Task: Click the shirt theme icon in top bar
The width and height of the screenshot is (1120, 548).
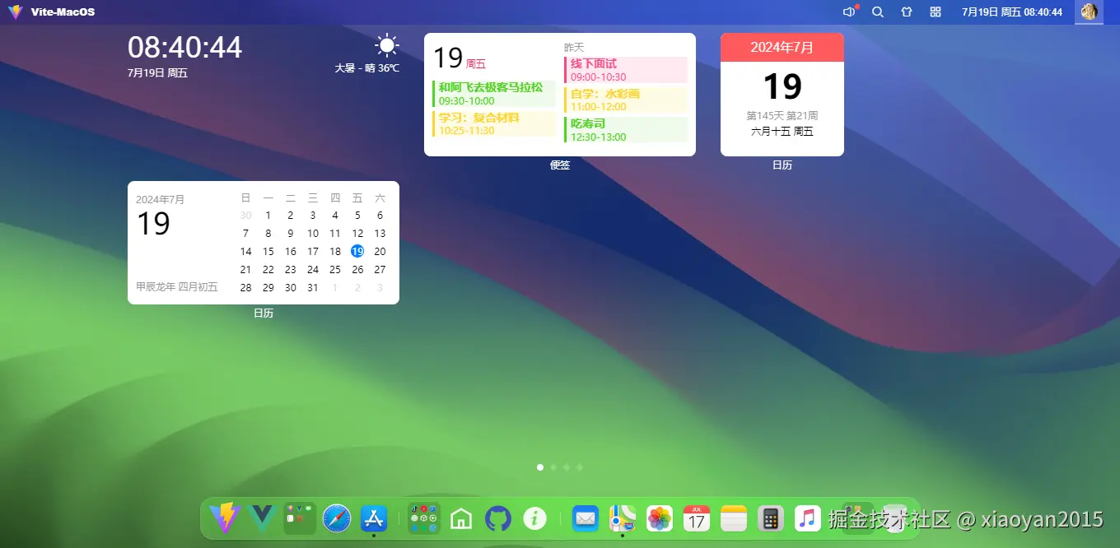Action: click(907, 12)
